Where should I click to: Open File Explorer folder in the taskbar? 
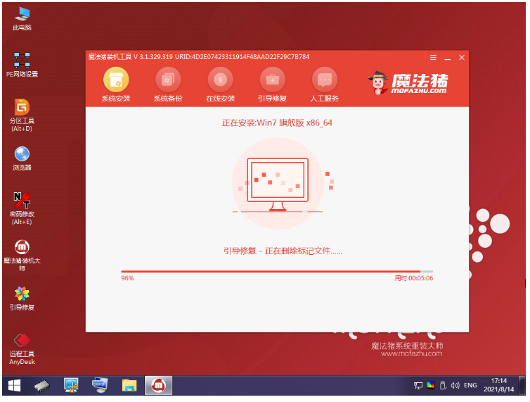coord(129,385)
